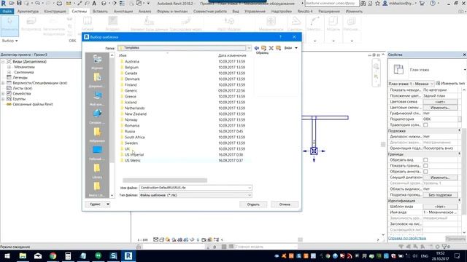Expand the Семейства tree node
The width and height of the screenshot is (467, 262).
point(3,94)
